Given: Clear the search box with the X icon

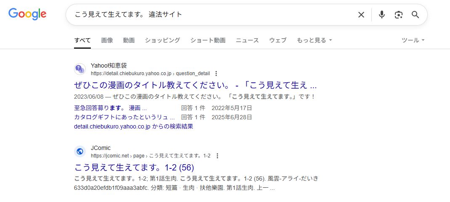Looking at the screenshot, I should [361, 15].
